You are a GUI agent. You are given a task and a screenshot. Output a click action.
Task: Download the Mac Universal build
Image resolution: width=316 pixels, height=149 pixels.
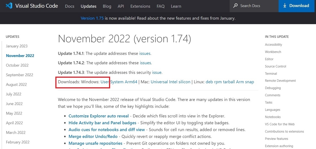tap(159, 82)
